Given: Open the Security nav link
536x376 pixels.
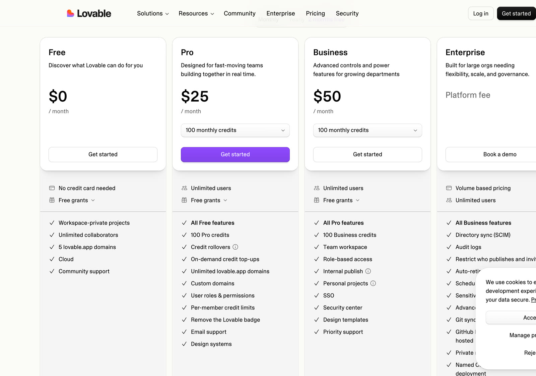Looking at the screenshot, I should tap(347, 13).
